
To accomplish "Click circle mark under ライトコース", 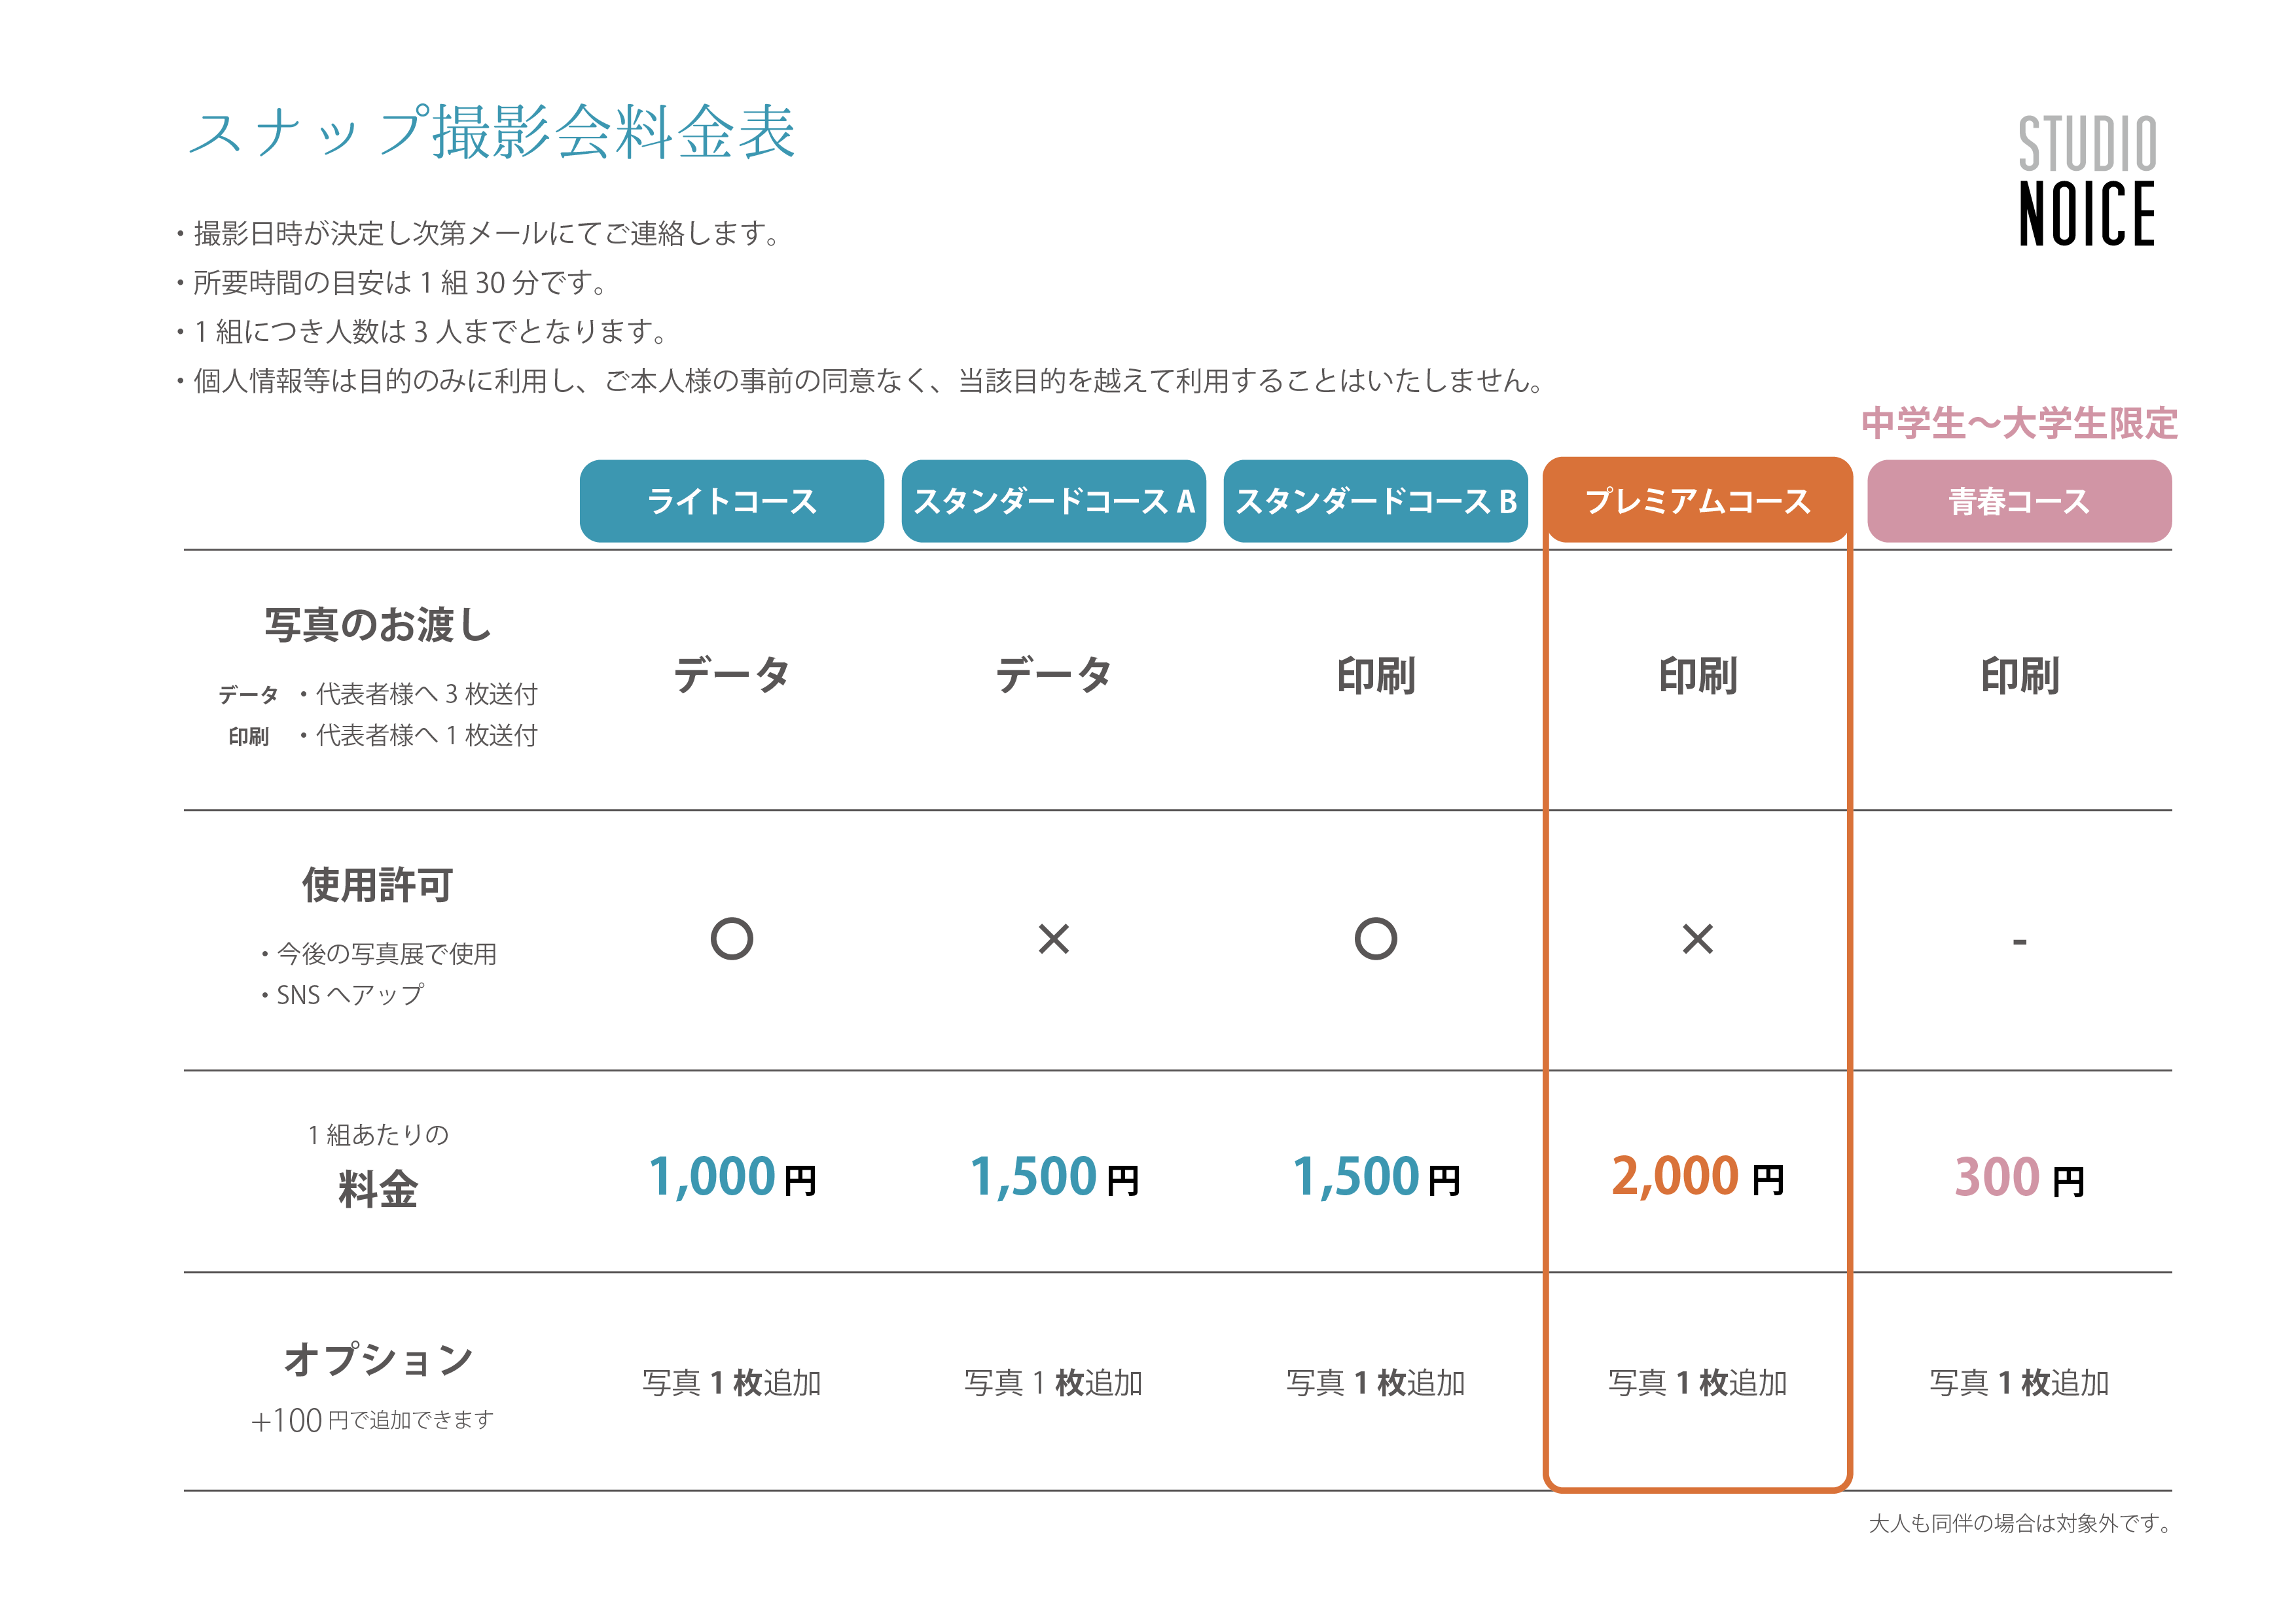I will tap(731, 939).
